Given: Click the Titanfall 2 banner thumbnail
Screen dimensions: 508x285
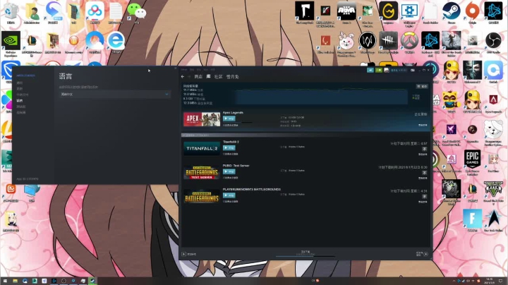Looking at the screenshot, I should pos(202,148).
